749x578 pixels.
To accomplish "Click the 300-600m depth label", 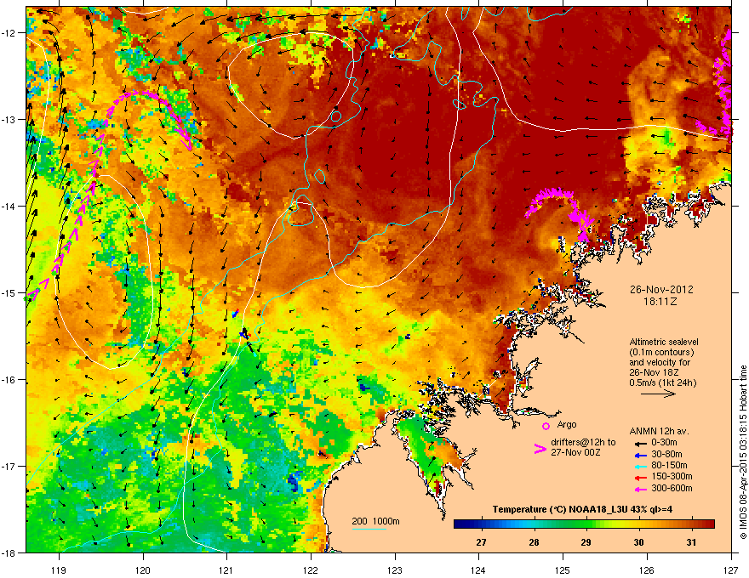I will point(672,489).
